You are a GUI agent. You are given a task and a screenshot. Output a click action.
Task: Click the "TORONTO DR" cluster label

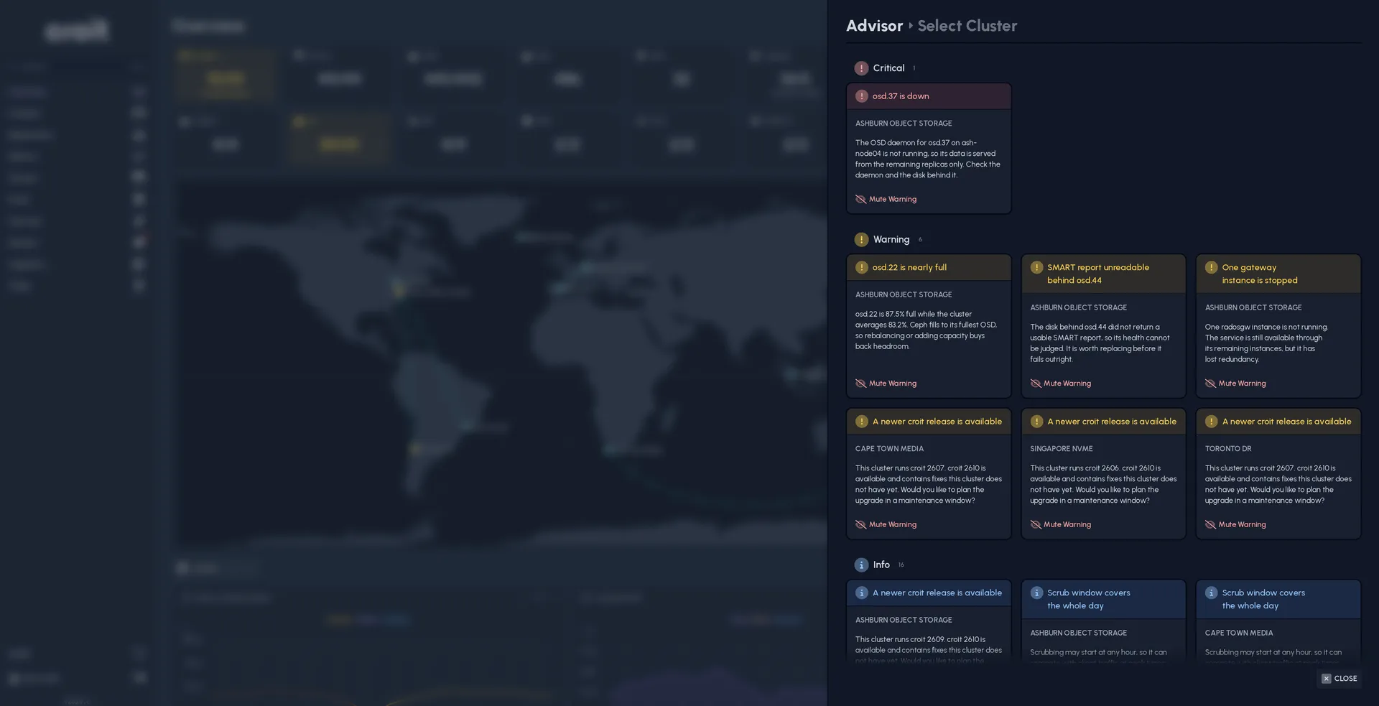[1228, 449]
